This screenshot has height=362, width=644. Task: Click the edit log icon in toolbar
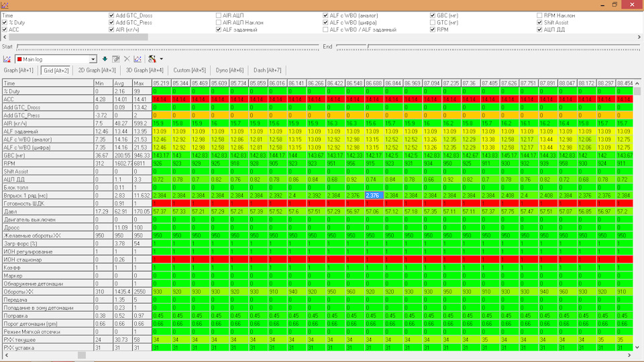coord(116,59)
